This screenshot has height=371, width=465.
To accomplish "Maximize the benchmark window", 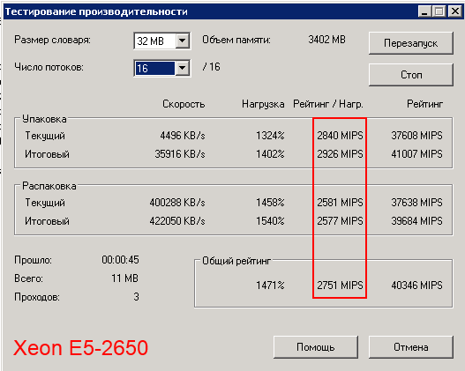I will pyautogui.click(x=439, y=11).
